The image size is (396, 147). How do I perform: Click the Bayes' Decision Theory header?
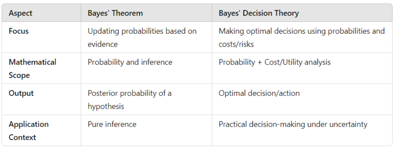259,13
